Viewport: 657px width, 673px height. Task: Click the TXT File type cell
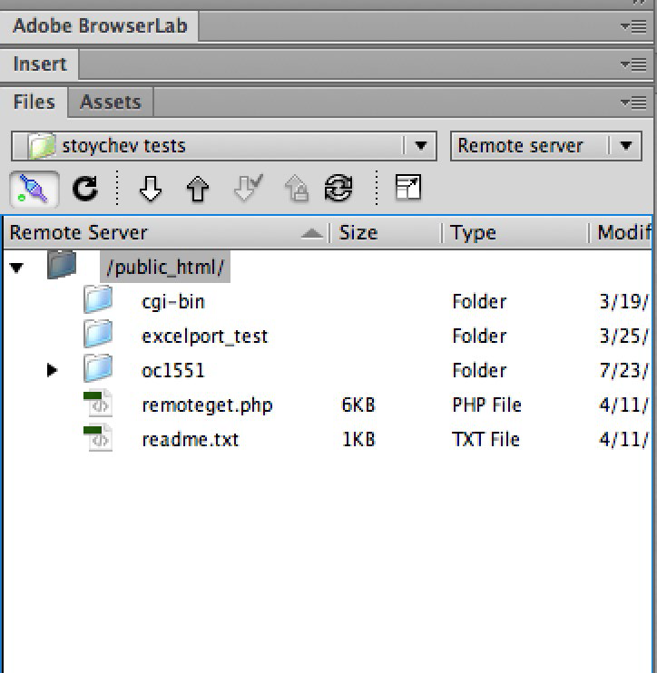click(485, 440)
